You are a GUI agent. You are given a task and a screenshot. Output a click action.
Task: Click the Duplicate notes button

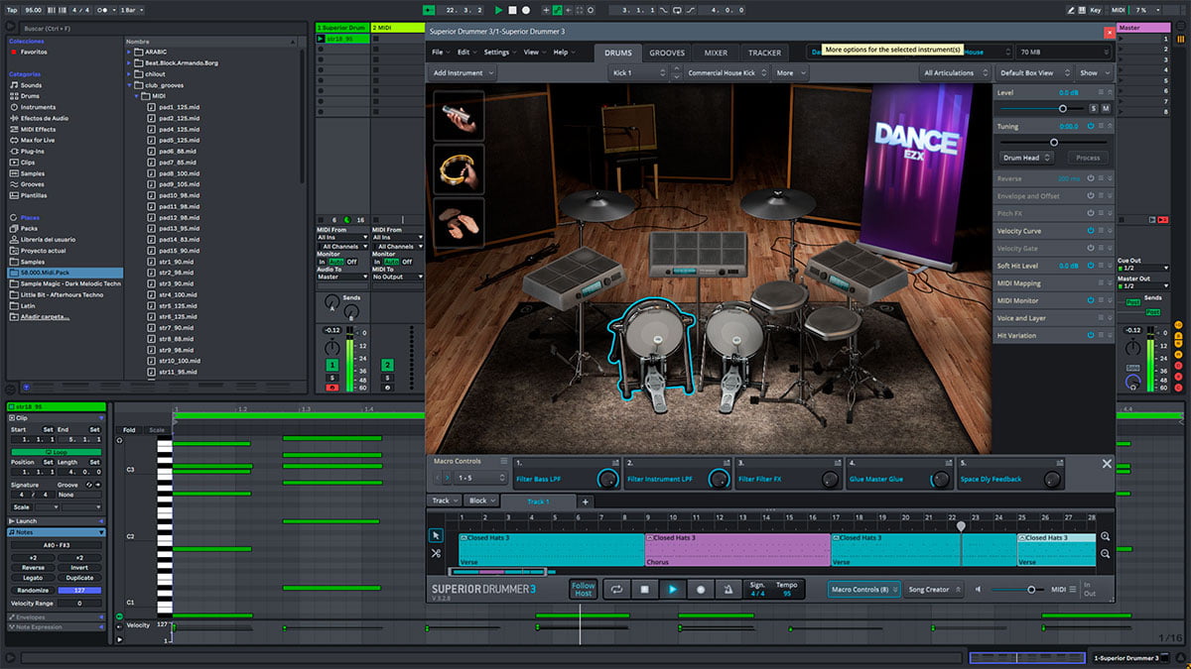[79, 578]
